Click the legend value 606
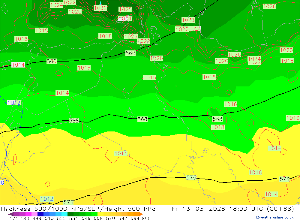Image resolution: width=300 pixels, height=220 pixels. click(x=145, y=218)
